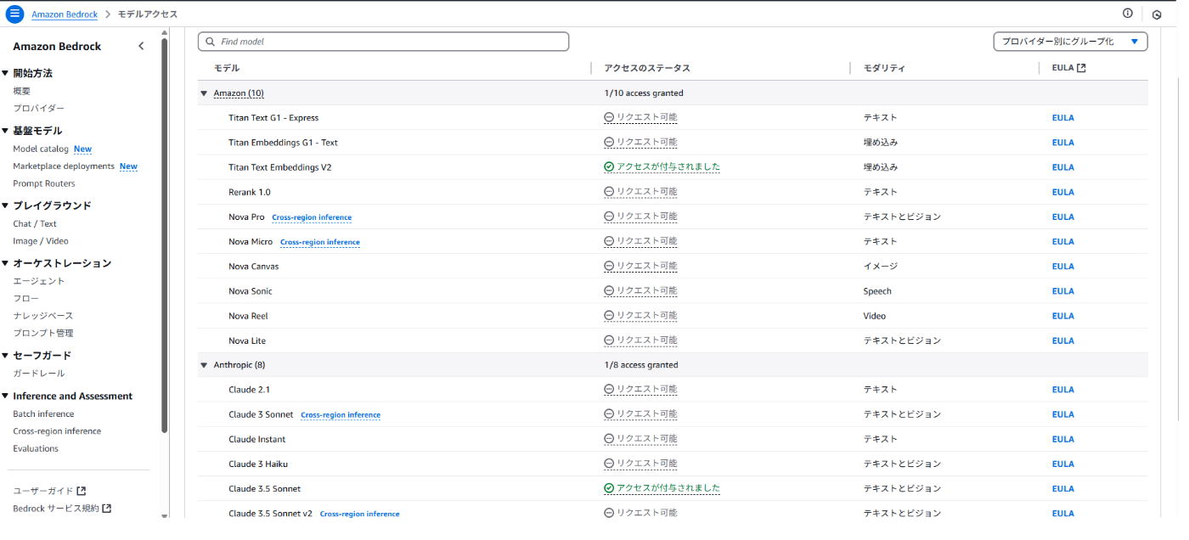Click status icon for Nova Canvas row
The image size is (1189, 540).
pyautogui.click(x=609, y=267)
